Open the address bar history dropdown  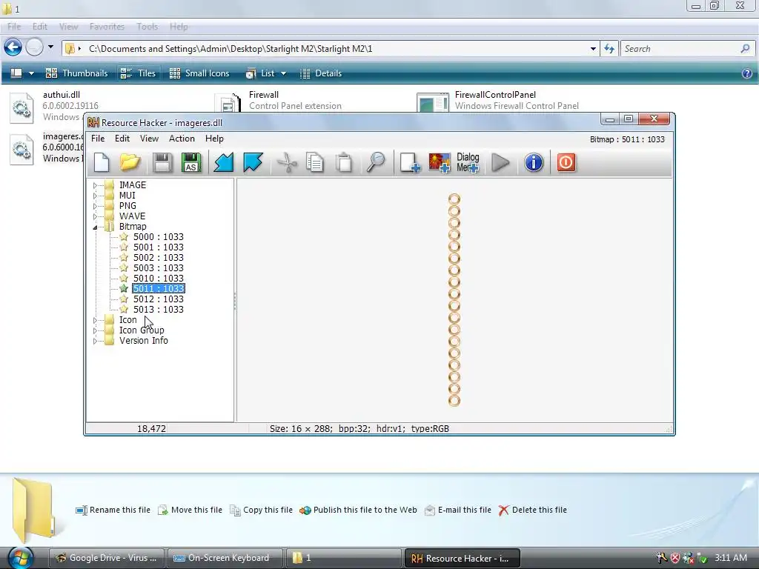593,49
